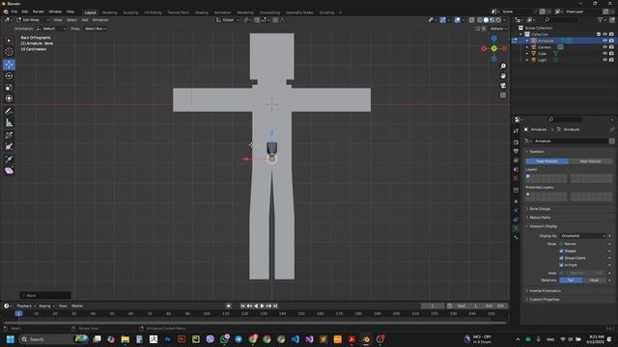Select the Move tool
The image size is (618, 347).
[9, 65]
